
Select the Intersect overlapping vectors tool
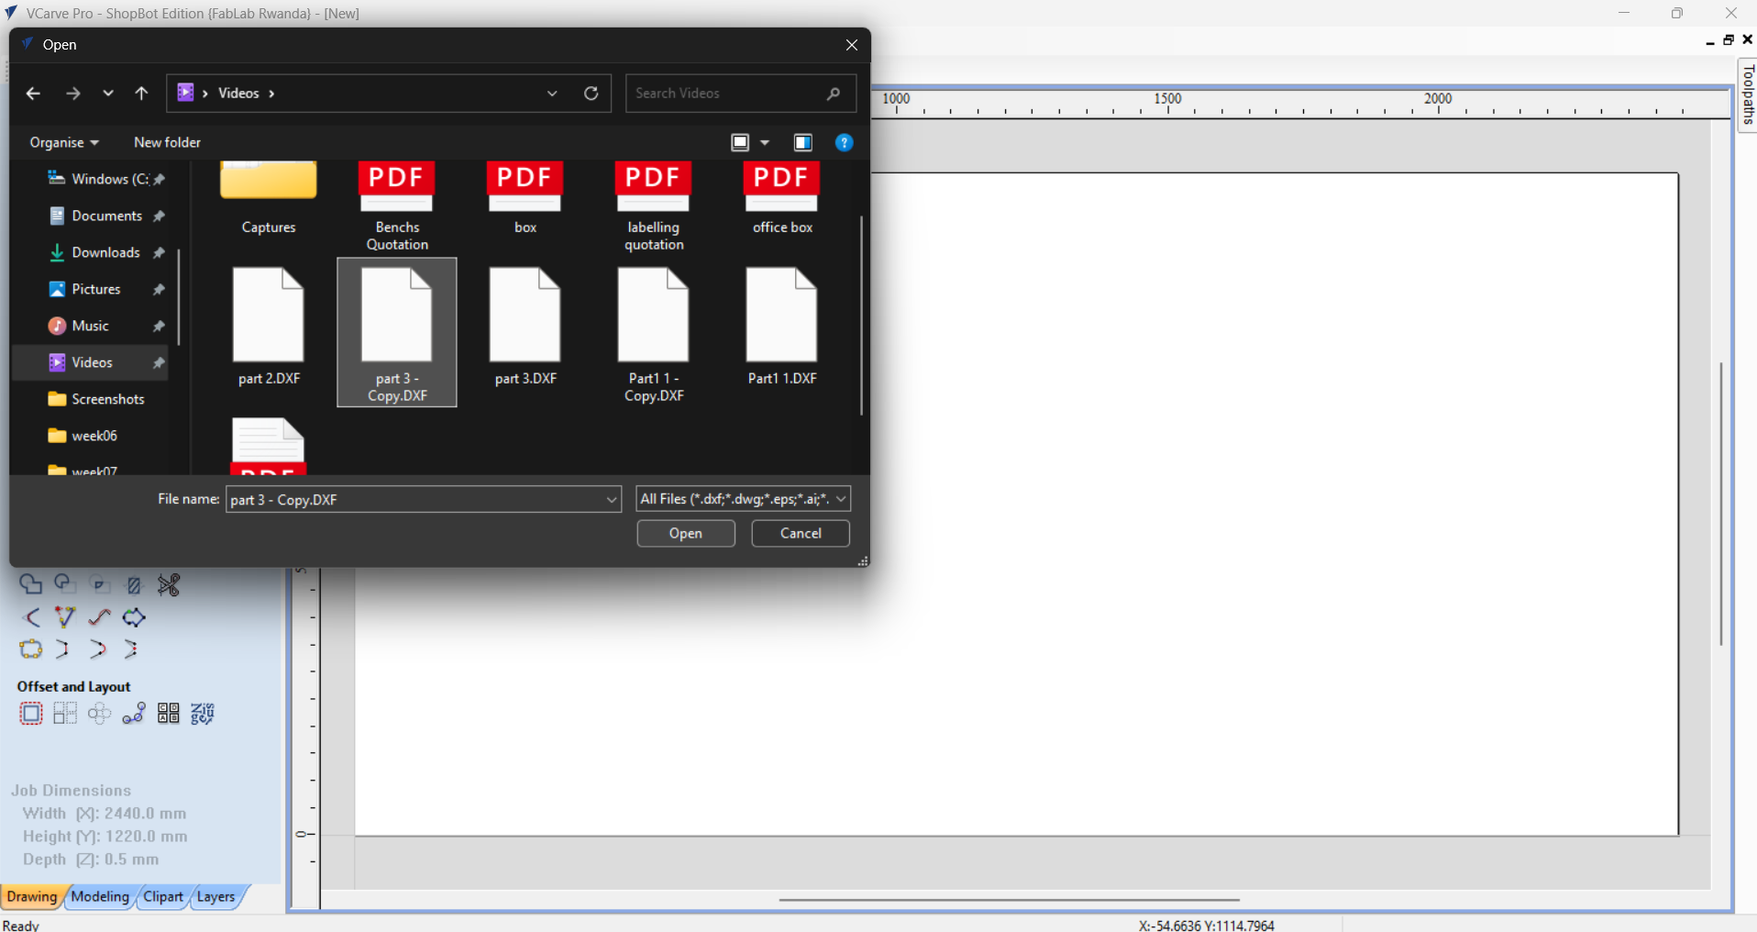tap(99, 584)
